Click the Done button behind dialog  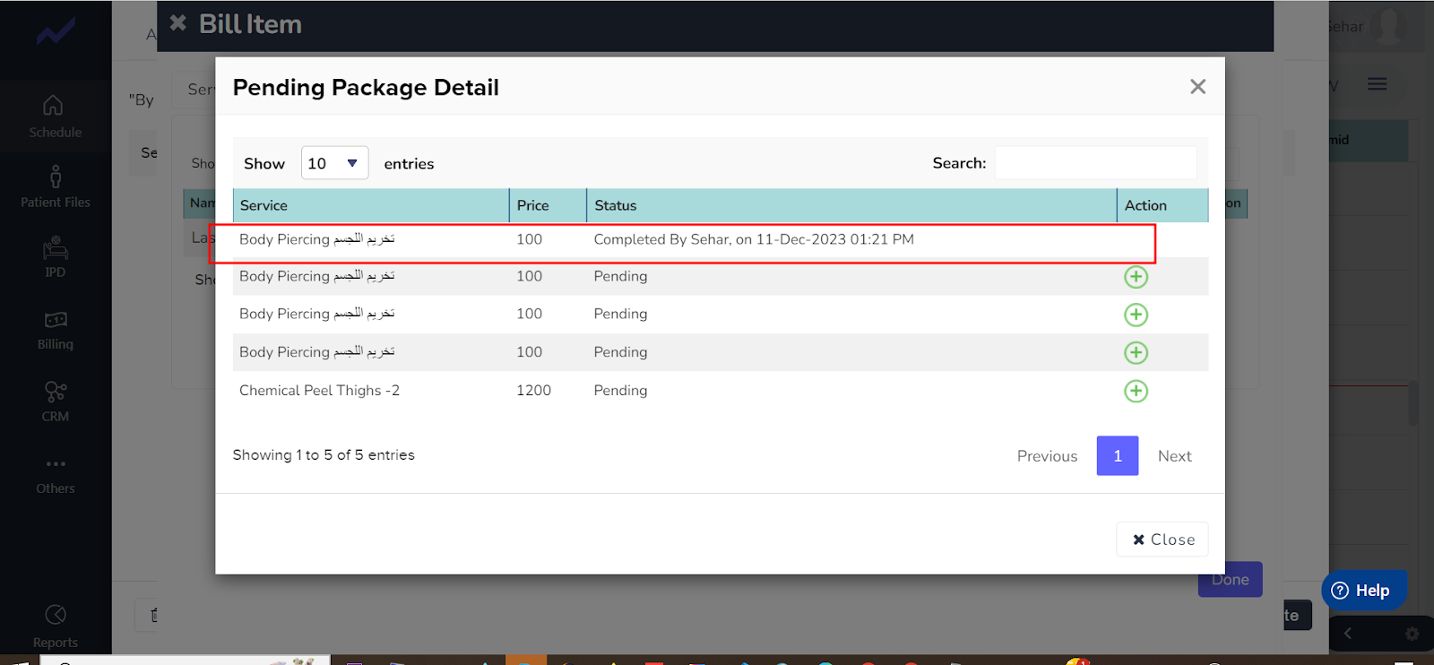pyautogui.click(x=1231, y=580)
